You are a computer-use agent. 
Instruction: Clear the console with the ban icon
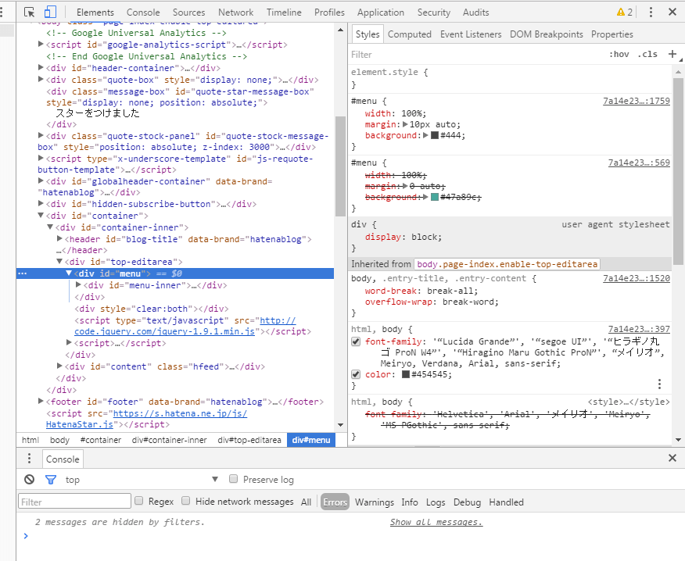pos(29,480)
